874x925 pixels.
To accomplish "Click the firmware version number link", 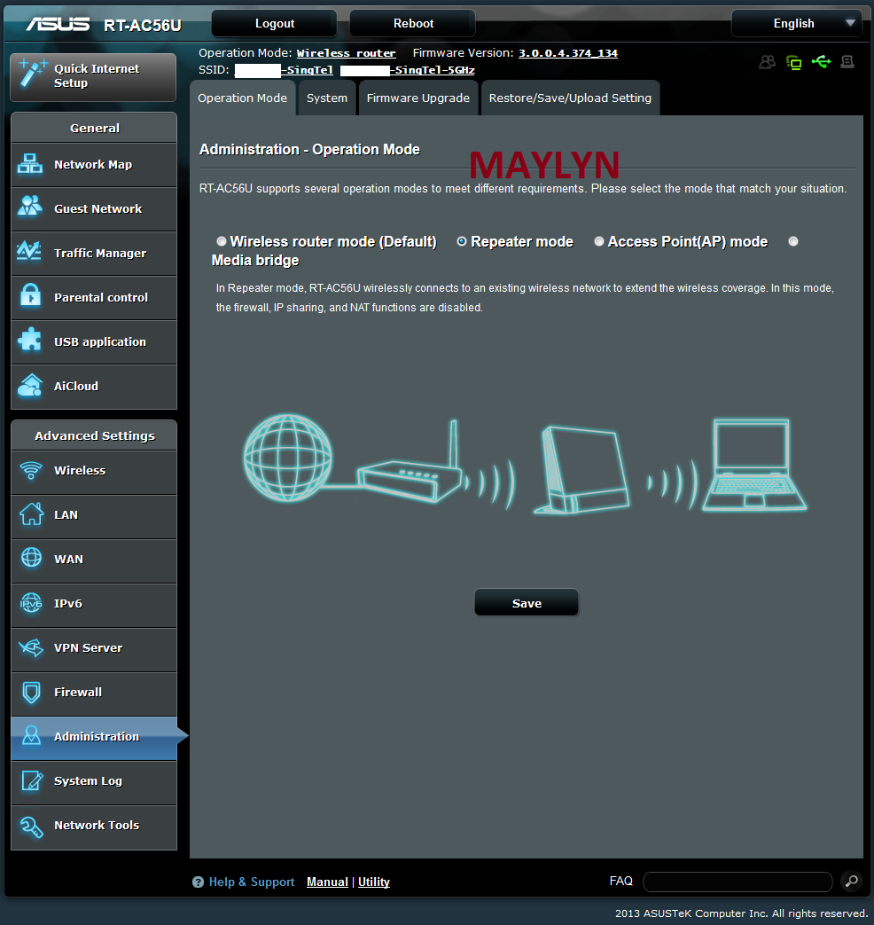I will tap(567, 53).
